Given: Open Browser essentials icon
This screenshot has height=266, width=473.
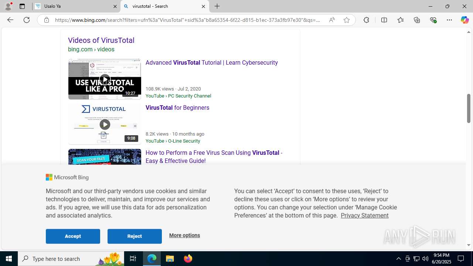Looking at the screenshot, I should (x=433, y=20).
